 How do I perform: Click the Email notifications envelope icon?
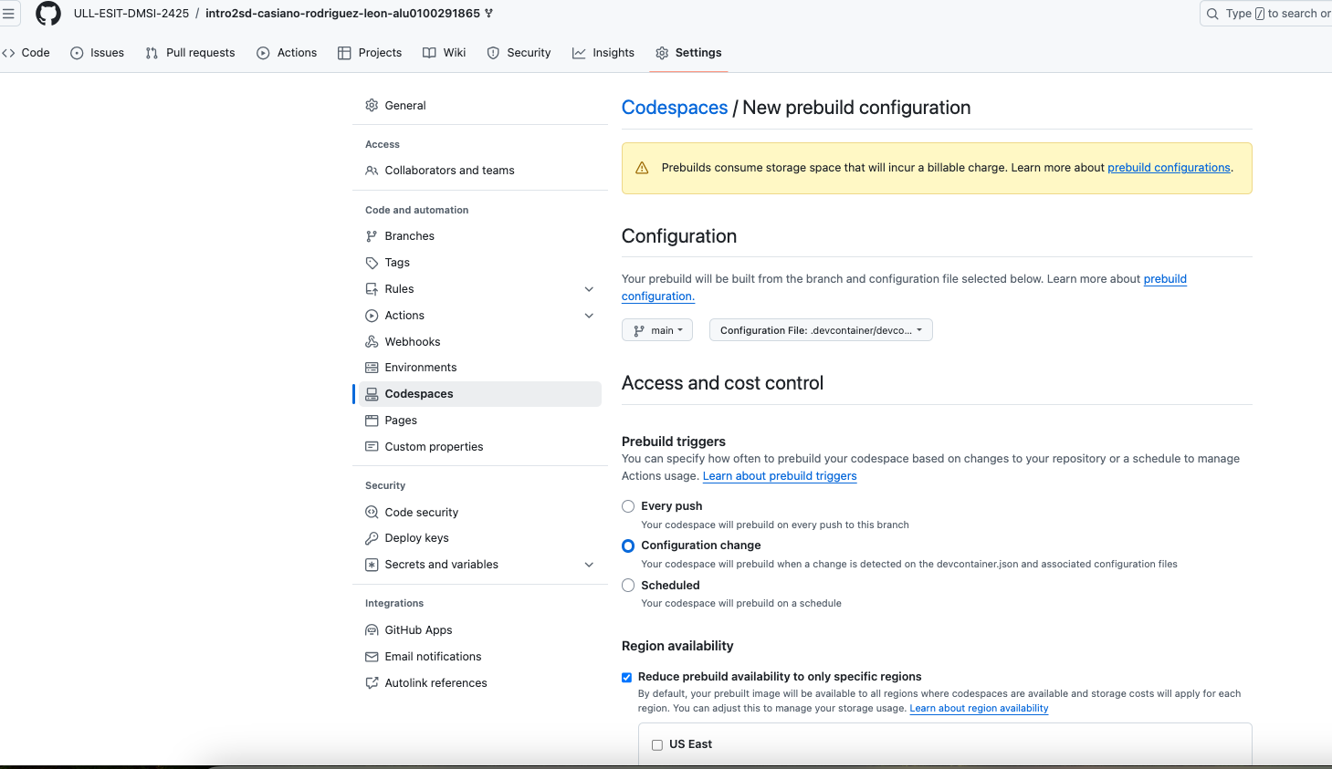click(x=372, y=657)
